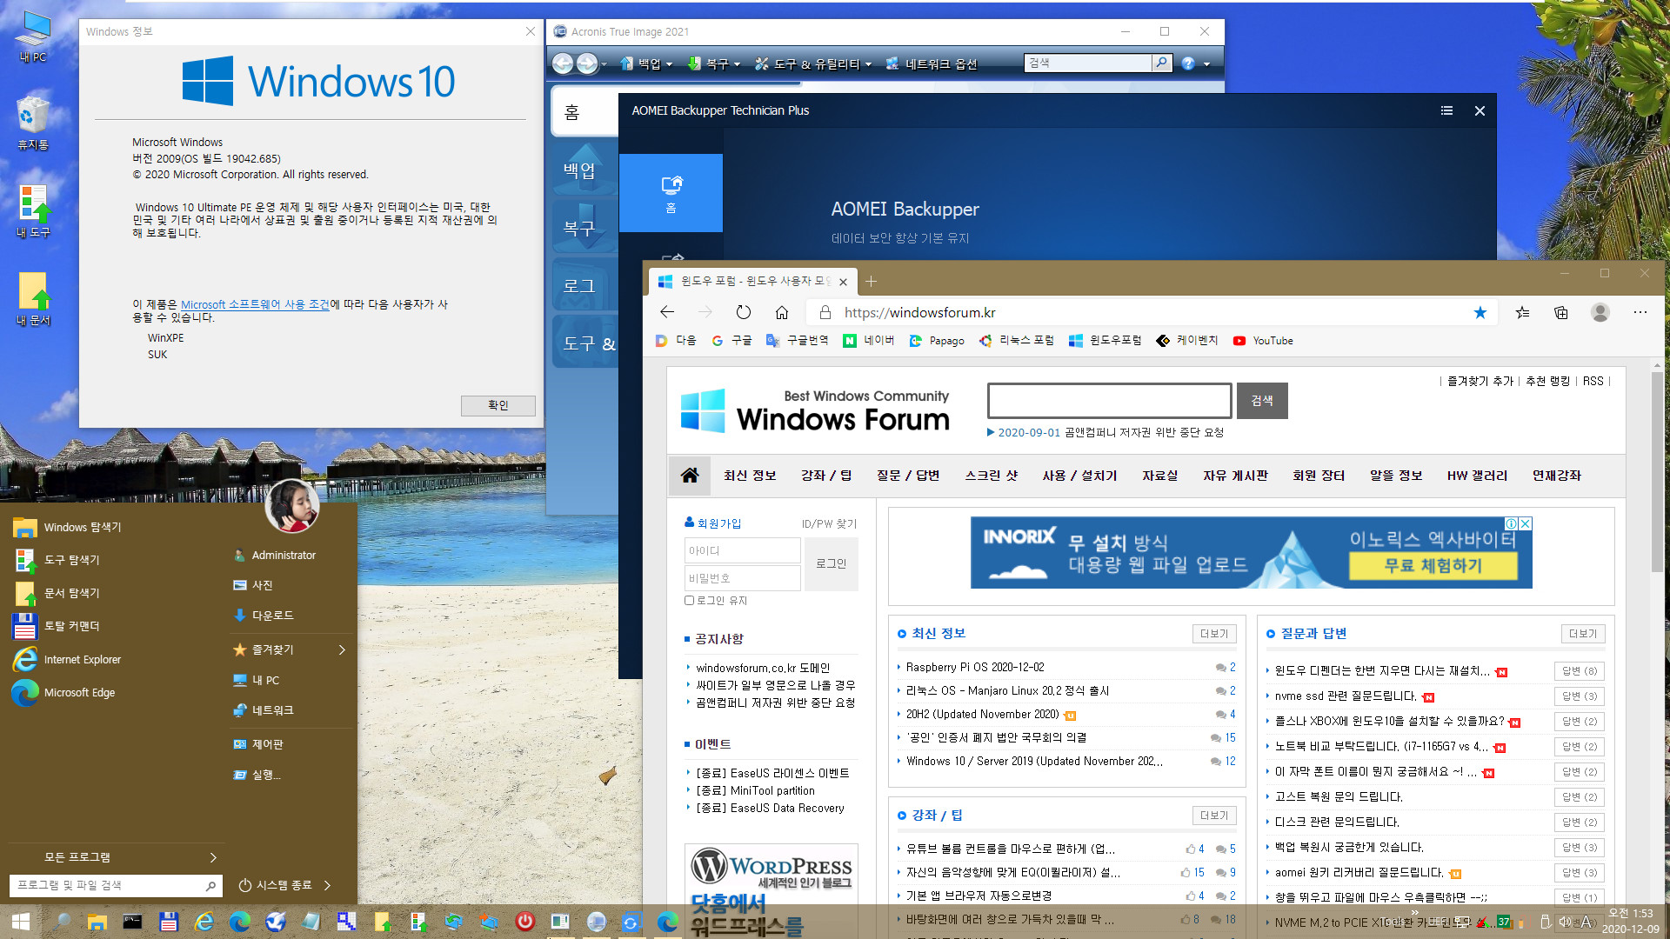Click the blue favorite star in the address bar
This screenshot has width=1670, height=939.
(x=1480, y=312)
